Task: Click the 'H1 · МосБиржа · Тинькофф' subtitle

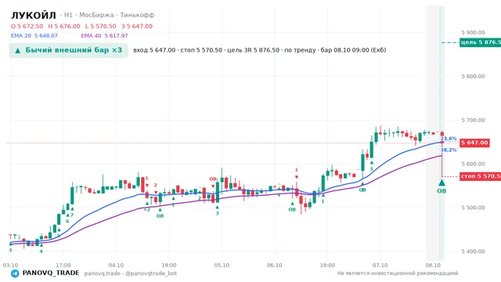Action: [x=107, y=15]
